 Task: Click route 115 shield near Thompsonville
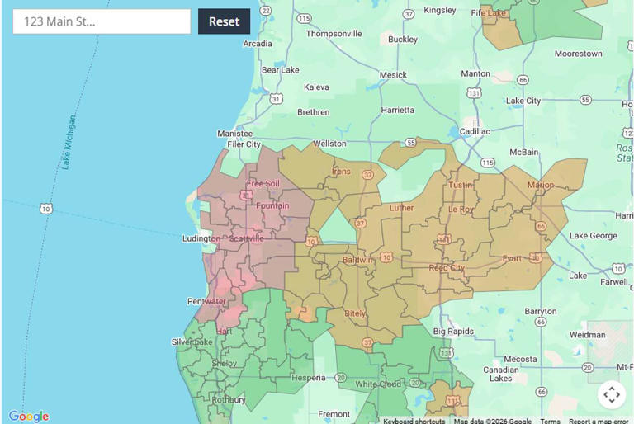coord(304,18)
